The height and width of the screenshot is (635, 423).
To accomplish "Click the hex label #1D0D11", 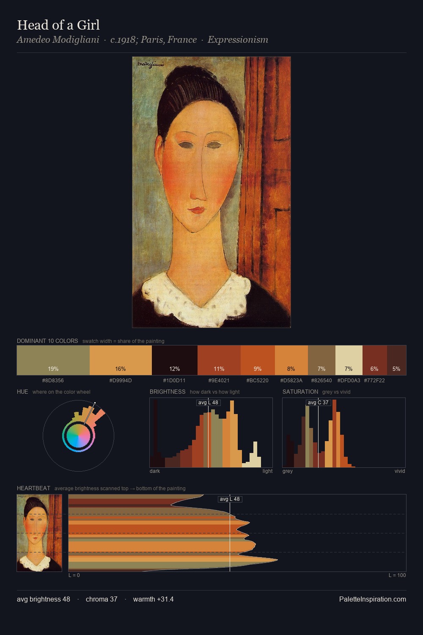I will pyautogui.click(x=174, y=381).
